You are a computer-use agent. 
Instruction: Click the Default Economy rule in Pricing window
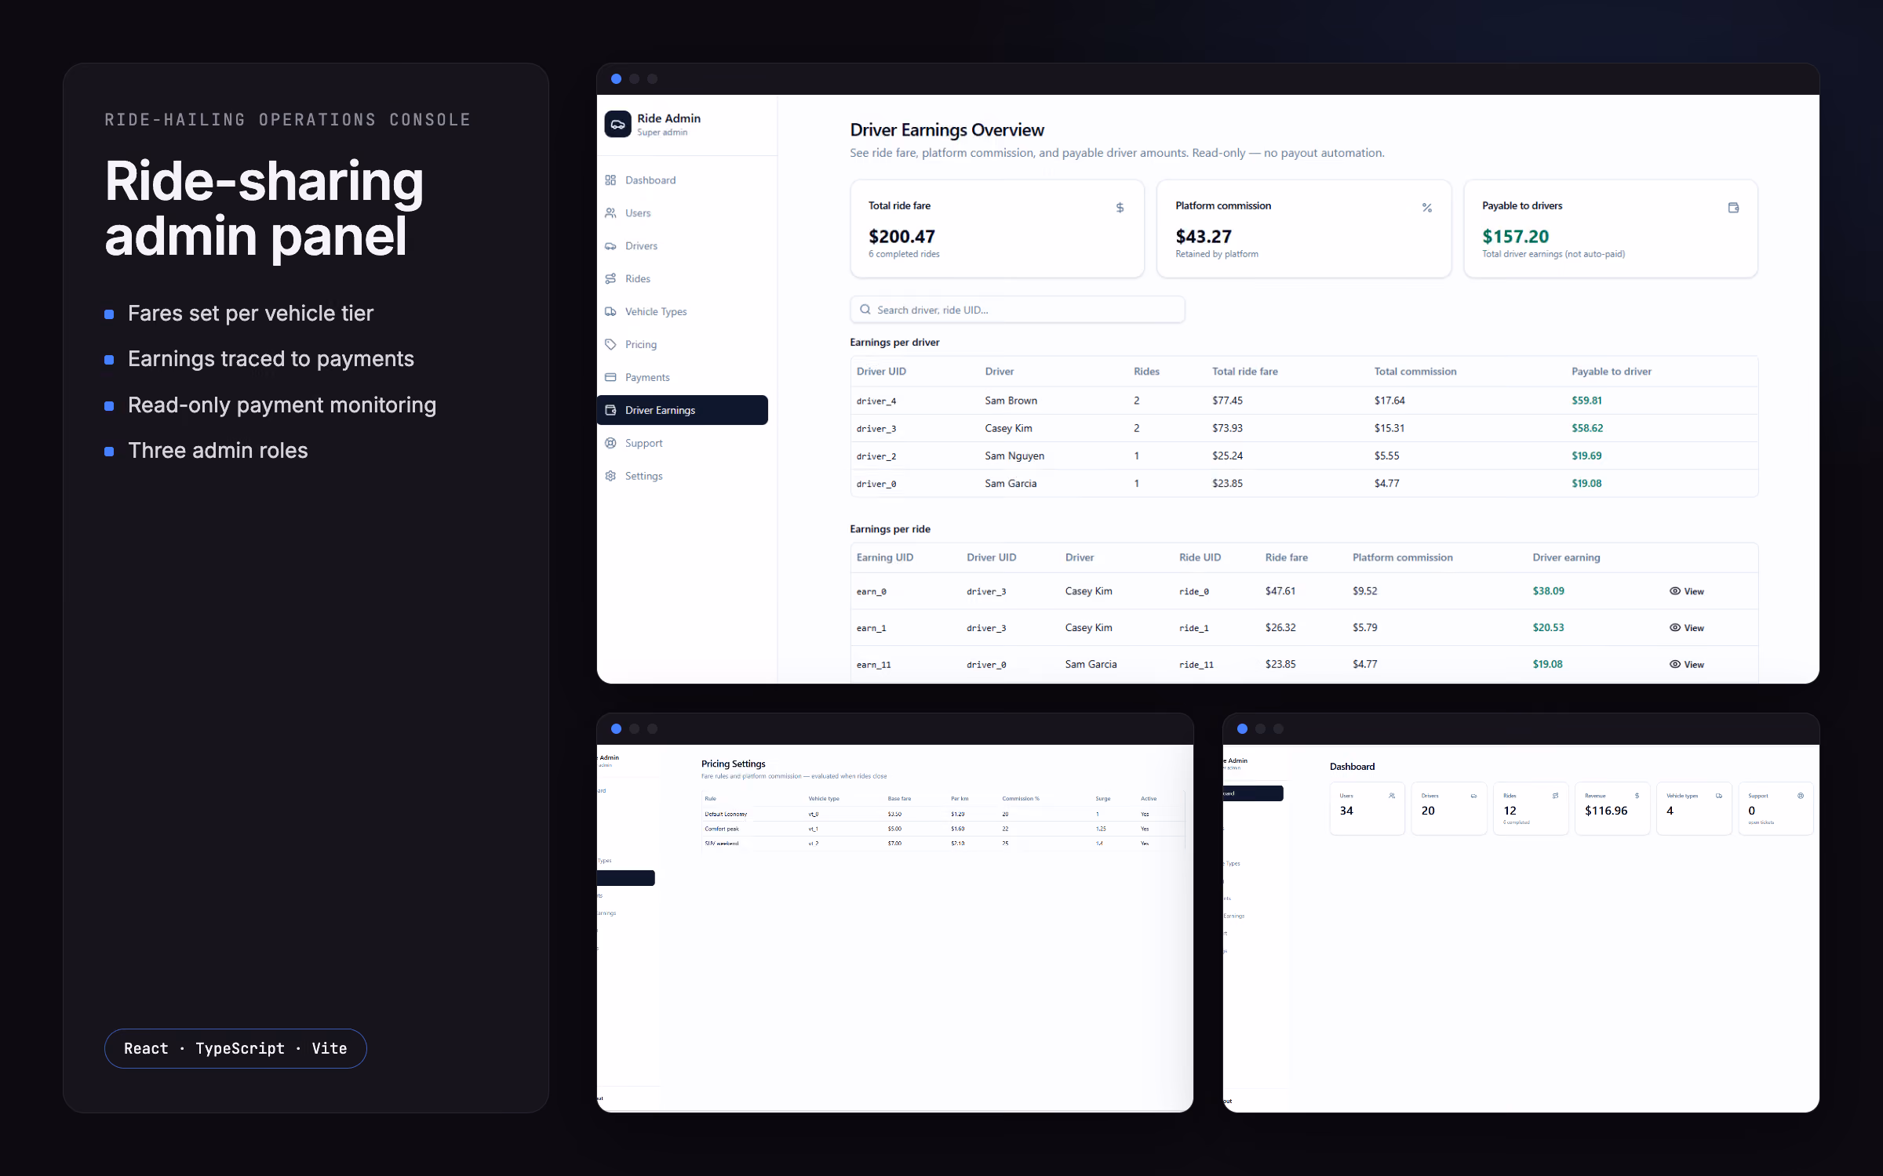(x=726, y=815)
